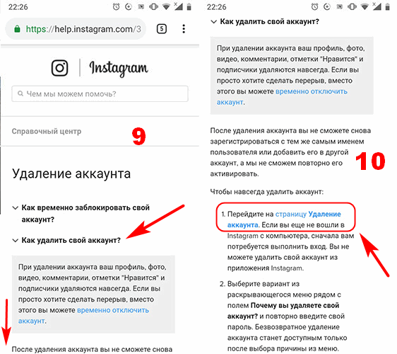Tap the green padlock security icon

click(17, 29)
